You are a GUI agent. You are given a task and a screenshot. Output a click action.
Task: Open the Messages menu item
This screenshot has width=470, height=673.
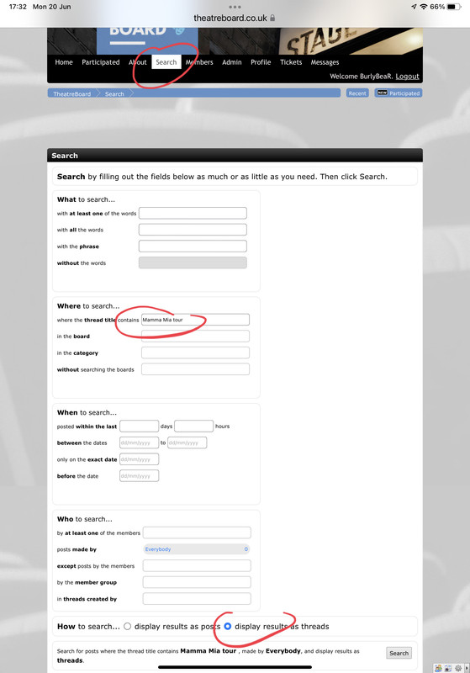325,62
